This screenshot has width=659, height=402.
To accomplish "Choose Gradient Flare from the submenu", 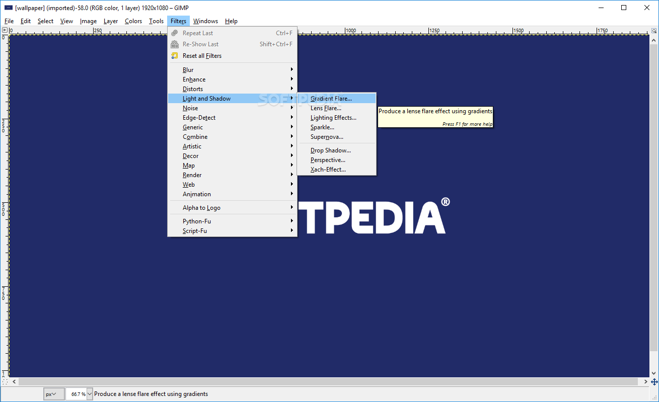I will [x=336, y=99].
